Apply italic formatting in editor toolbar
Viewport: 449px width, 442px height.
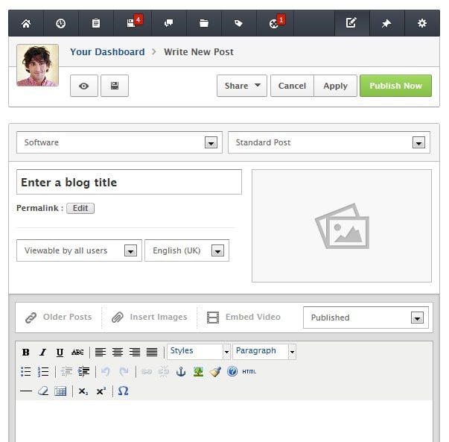point(42,352)
